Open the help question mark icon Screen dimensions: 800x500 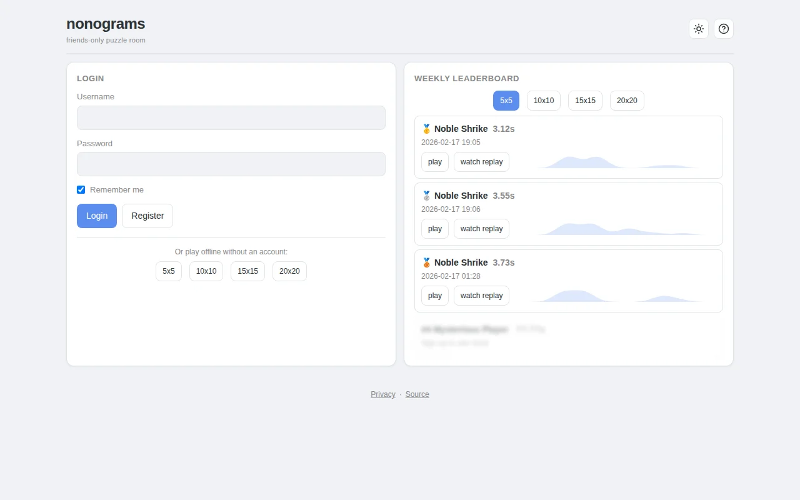pos(724,29)
